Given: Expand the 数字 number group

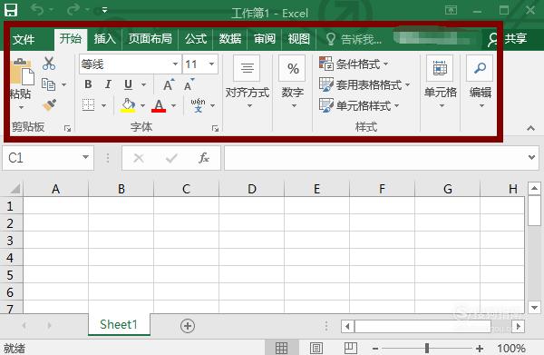Looking at the screenshot, I should pos(293,82).
